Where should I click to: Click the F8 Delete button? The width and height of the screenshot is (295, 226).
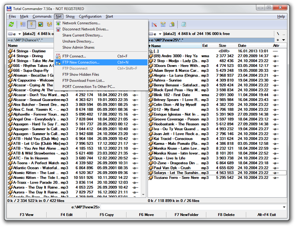tap(226, 215)
